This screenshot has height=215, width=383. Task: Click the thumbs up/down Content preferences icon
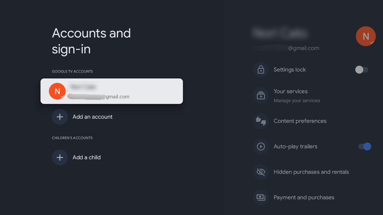(x=261, y=121)
